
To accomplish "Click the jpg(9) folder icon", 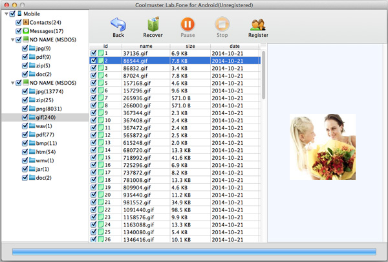I will point(32,48).
